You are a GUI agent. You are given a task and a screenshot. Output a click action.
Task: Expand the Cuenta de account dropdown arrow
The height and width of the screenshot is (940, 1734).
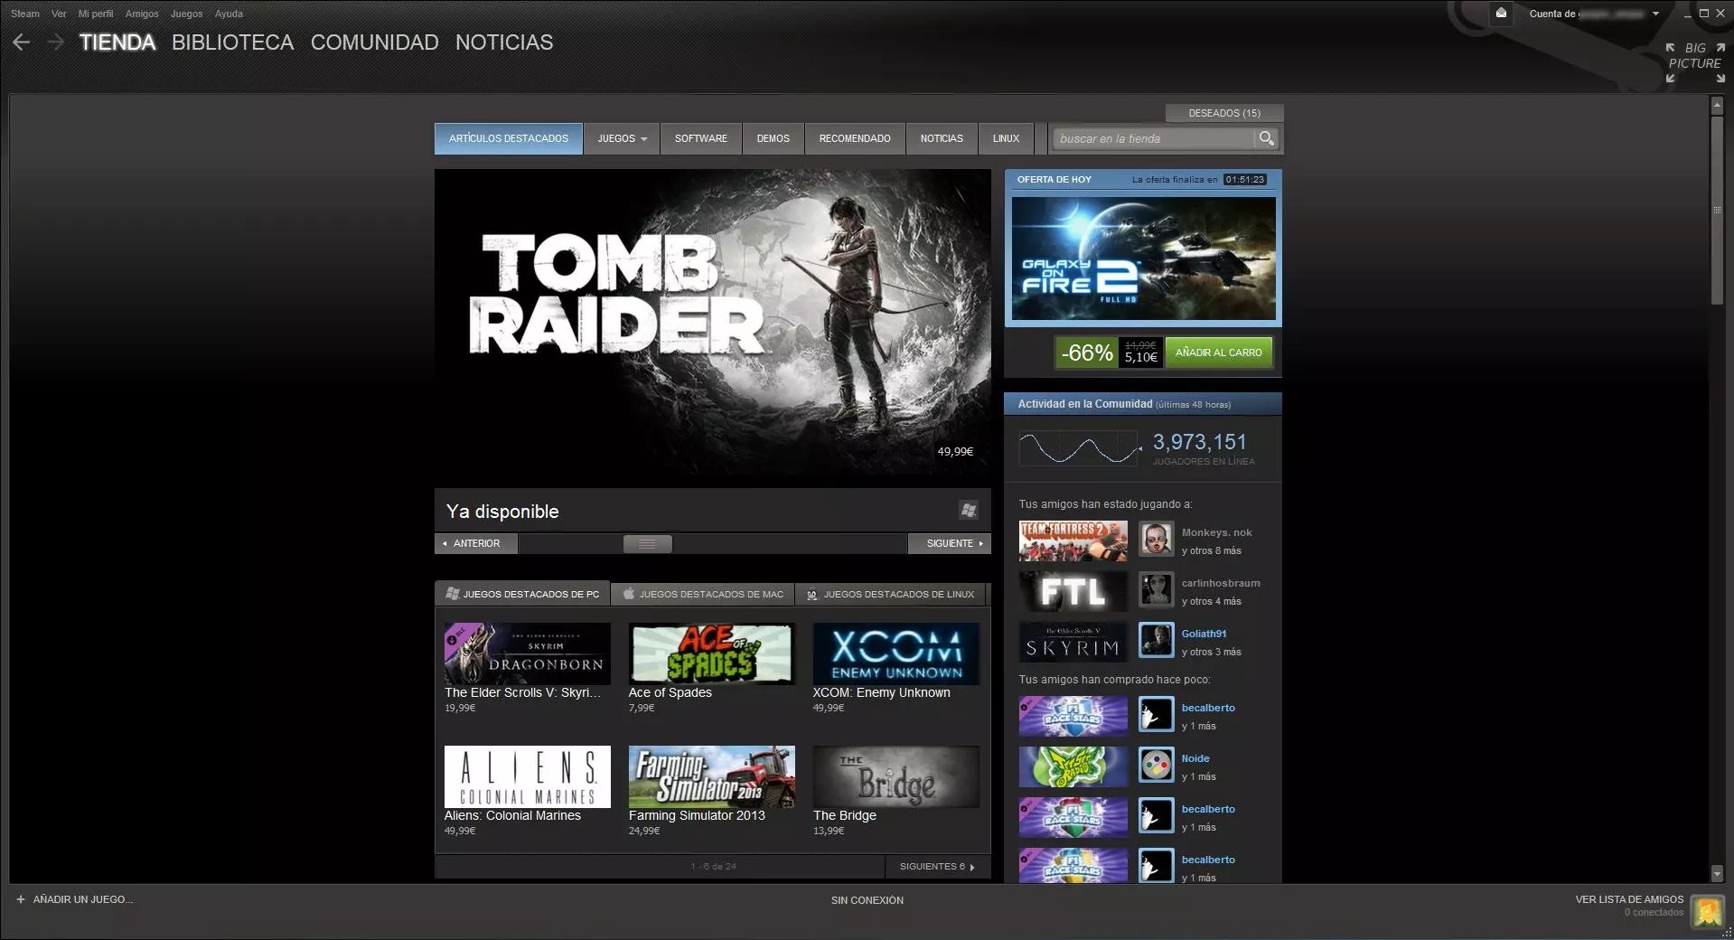1655,14
